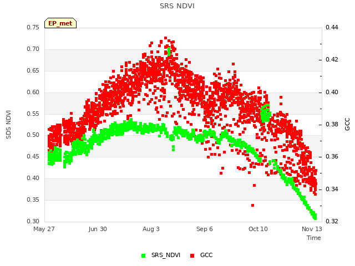Image resolution: width=355 pixels, height=266 pixels.
Task: Click the red GCC legend swatch
Action: 192,255
